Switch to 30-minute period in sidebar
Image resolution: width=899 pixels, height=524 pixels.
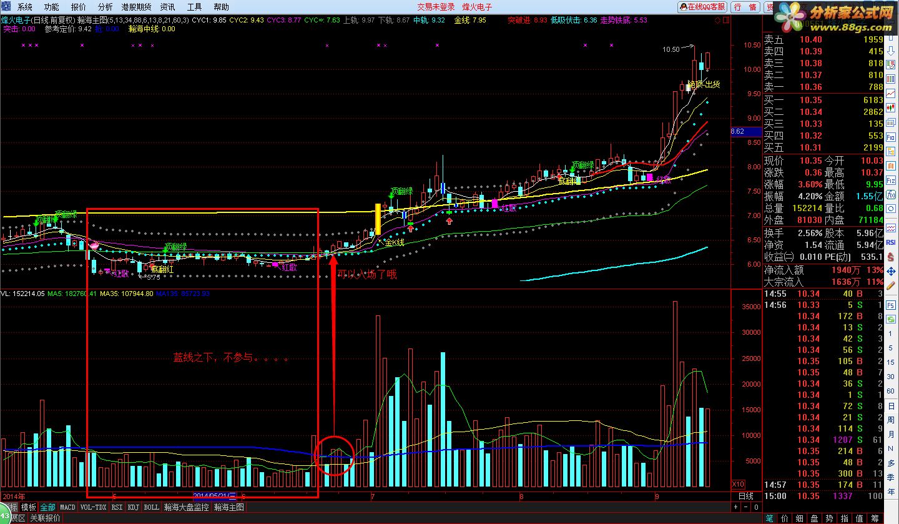(891, 377)
